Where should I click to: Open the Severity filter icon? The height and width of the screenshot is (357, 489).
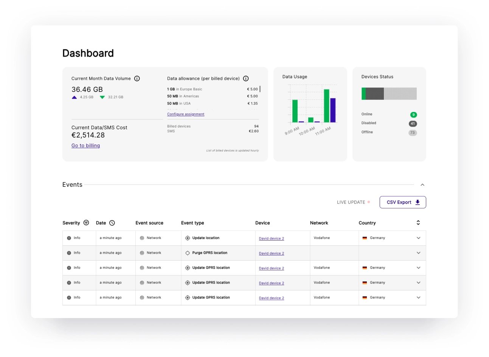[86, 223]
